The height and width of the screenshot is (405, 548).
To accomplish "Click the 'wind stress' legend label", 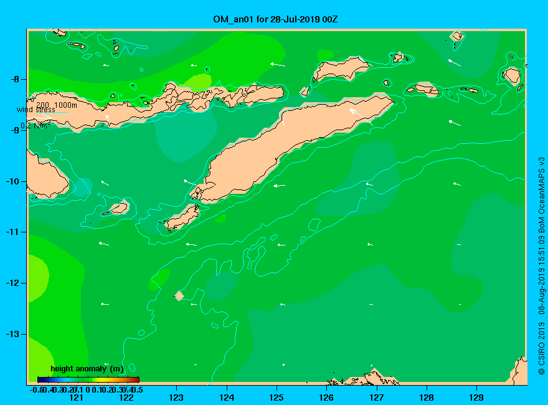I will (36, 110).
